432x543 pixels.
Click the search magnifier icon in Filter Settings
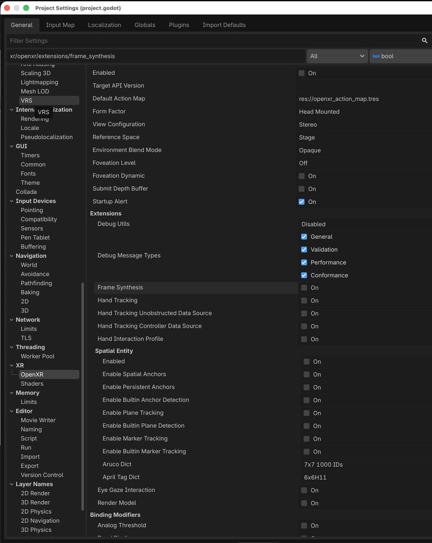(x=425, y=41)
